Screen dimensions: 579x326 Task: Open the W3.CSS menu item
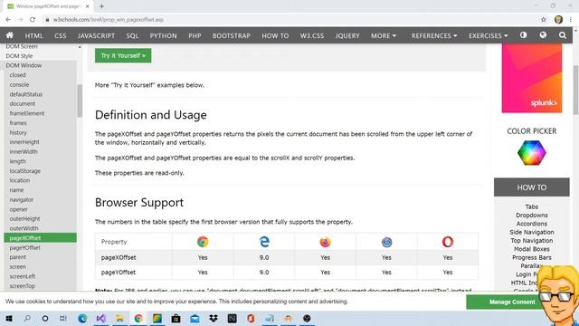tap(311, 35)
